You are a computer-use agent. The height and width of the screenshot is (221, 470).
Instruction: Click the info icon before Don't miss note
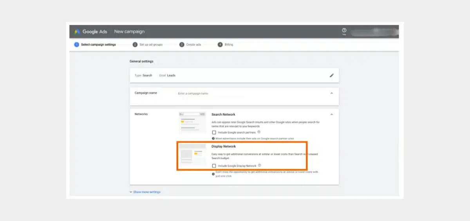(x=213, y=174)
